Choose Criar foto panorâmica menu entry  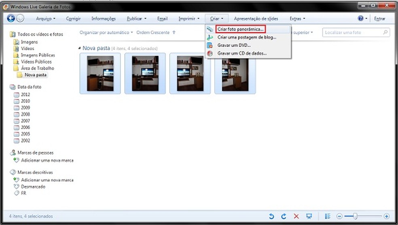[x=240, y=29]
